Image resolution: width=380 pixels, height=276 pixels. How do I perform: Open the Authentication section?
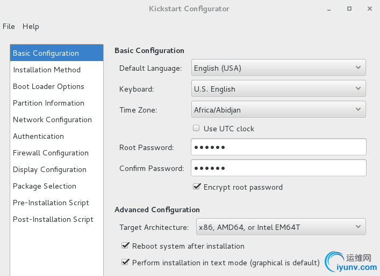click(x=38, y=136)
